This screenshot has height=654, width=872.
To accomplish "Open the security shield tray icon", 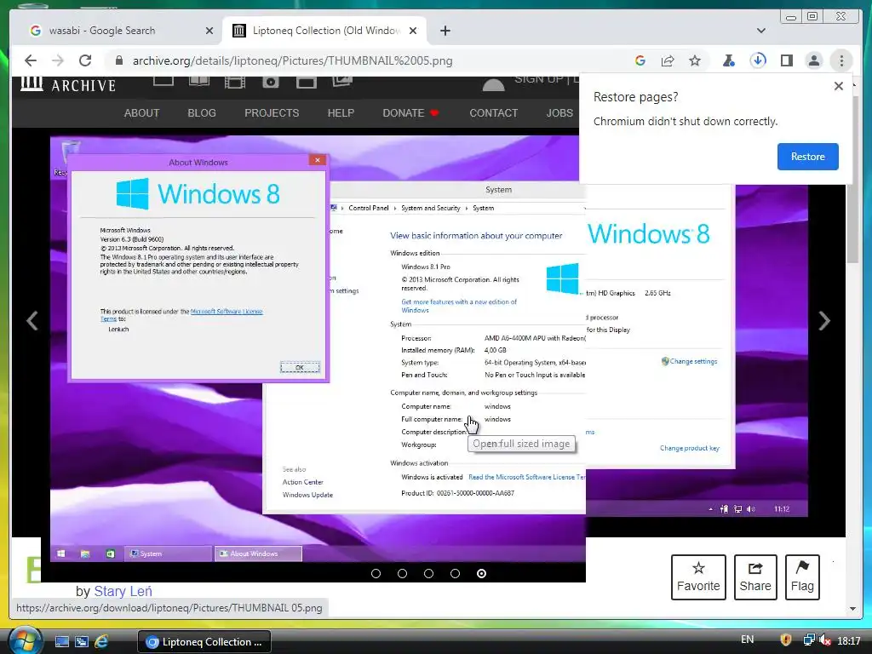I will pyautogui.click(x=786, y=640).
